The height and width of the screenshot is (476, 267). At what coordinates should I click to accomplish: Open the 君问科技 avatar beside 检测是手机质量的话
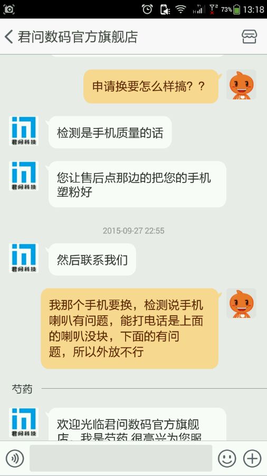tap(24, 131)
